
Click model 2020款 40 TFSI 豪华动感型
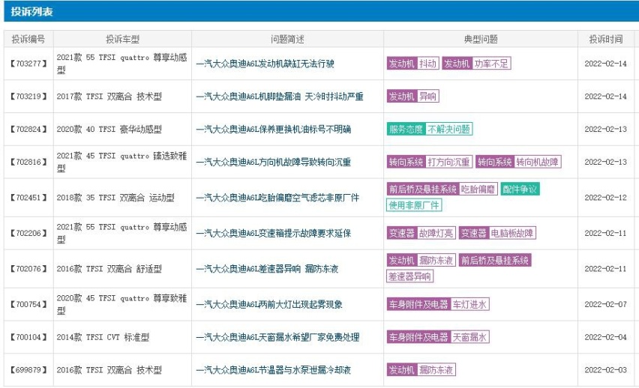click(109, 130)
